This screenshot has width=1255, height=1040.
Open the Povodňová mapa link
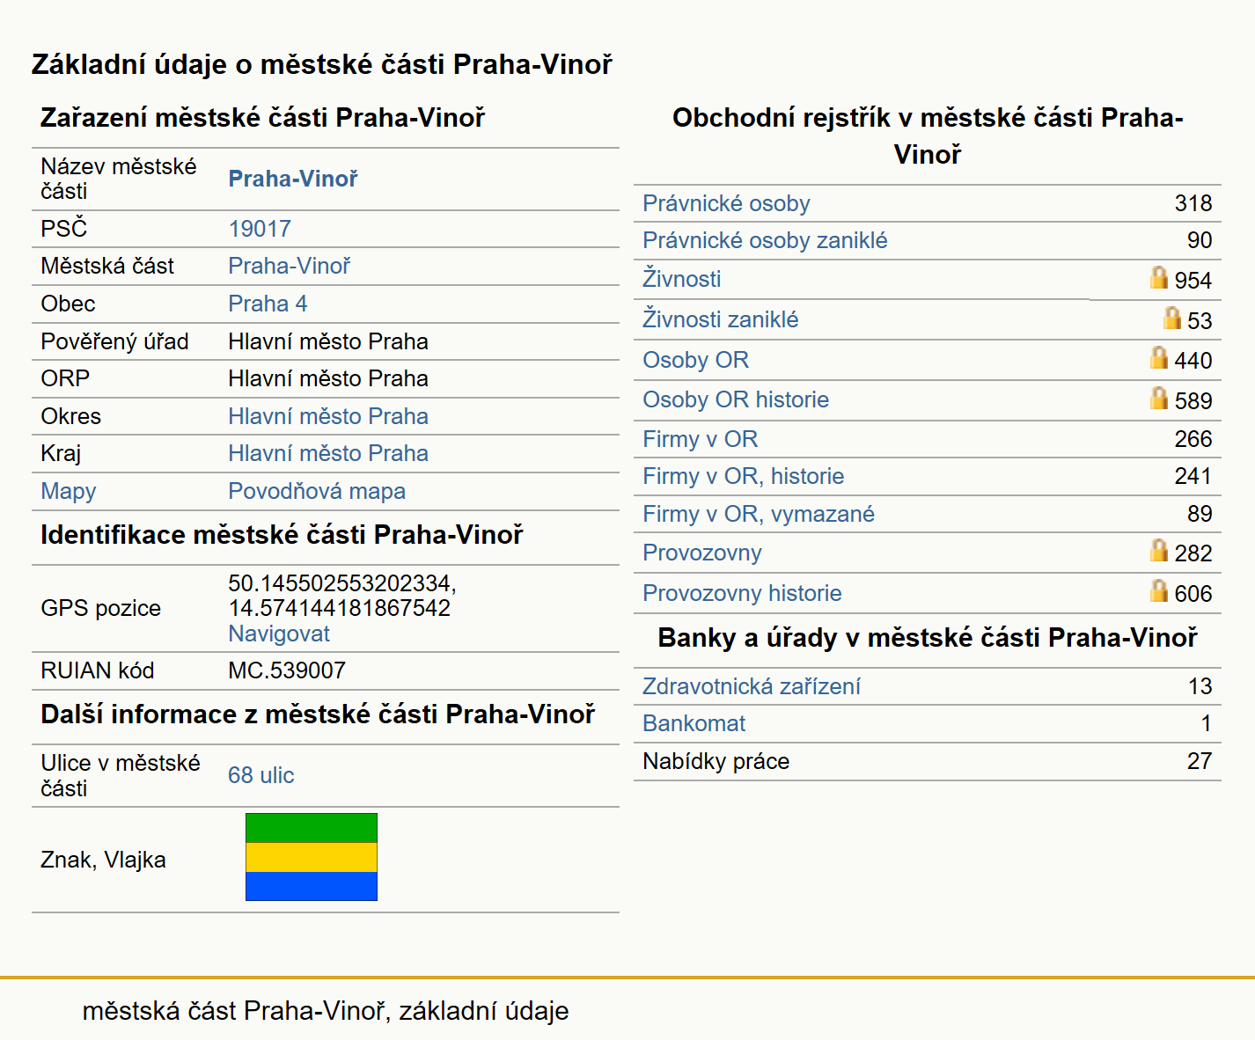(x=317, y=491)
